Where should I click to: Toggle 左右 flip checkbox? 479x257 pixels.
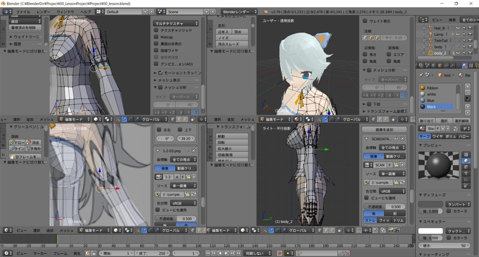coord(159,130)
